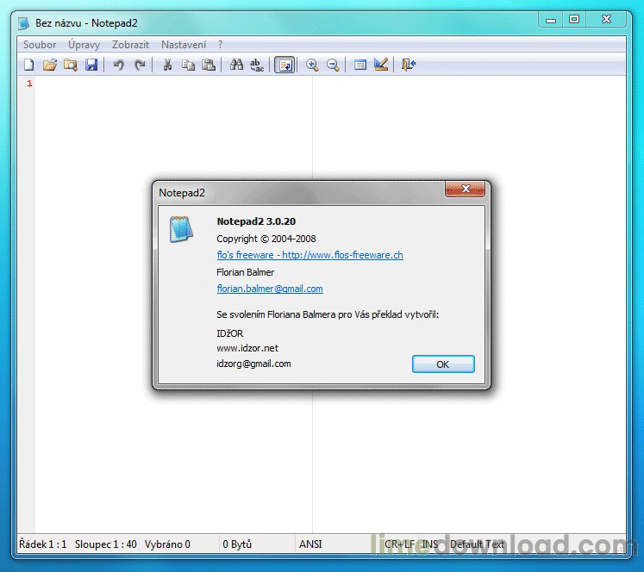Click the Cut scissors icon
Screen dimensions: 644x572
167,65
